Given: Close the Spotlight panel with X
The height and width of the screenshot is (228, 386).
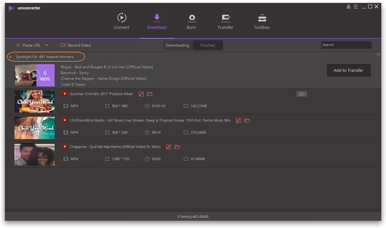Looking at the screenshot, I should (x=378, y=54).
